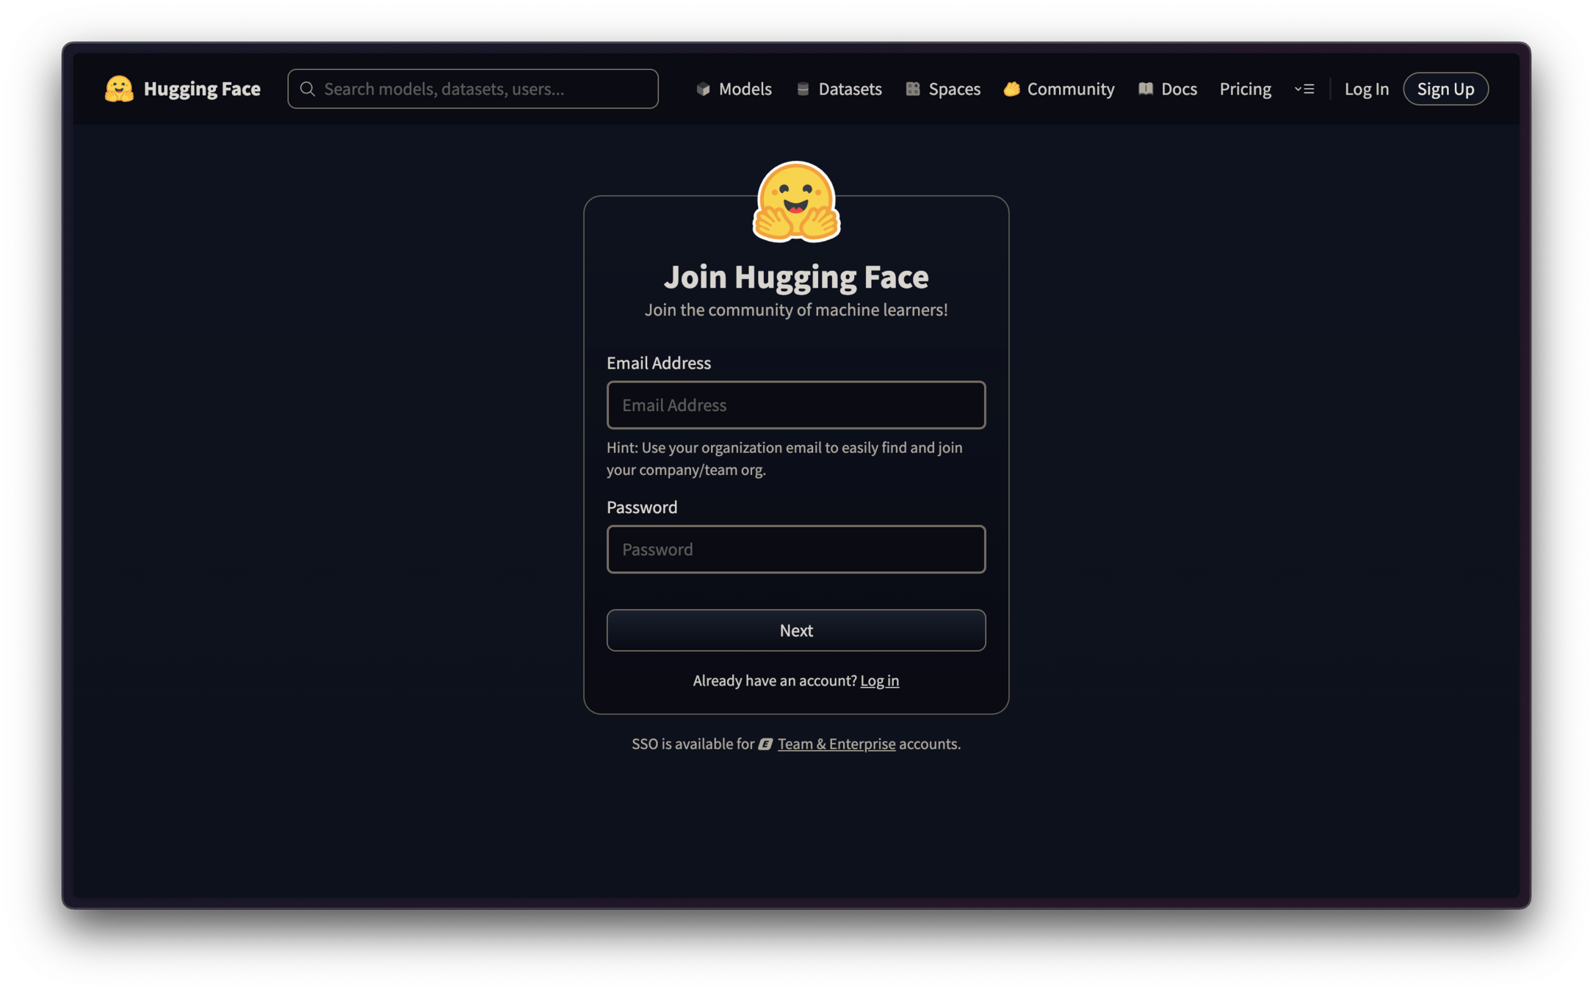
Task: Click the search magnifier icon
Action: [x=308, y=89]
